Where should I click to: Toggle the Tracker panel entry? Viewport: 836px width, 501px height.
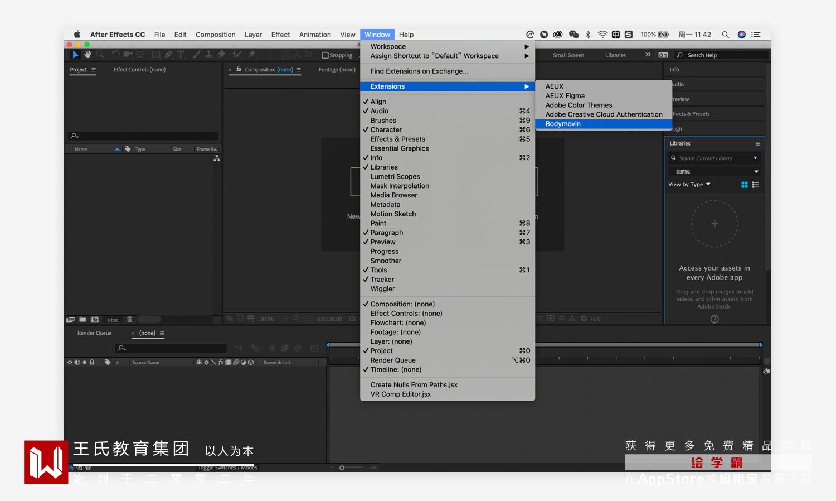click(x=448, y=280)
